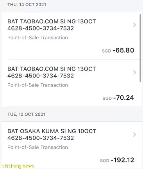Tap Point-of-Sale Transaction label above -192.12

point(38,147)
